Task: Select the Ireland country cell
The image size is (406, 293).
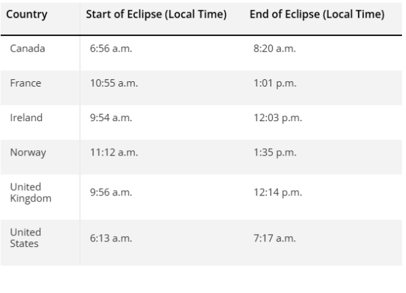Action: coord(26,118)
